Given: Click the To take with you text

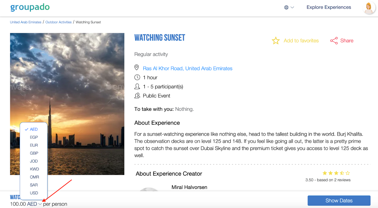Looking at the screenshot, I should tap(154, 109).
